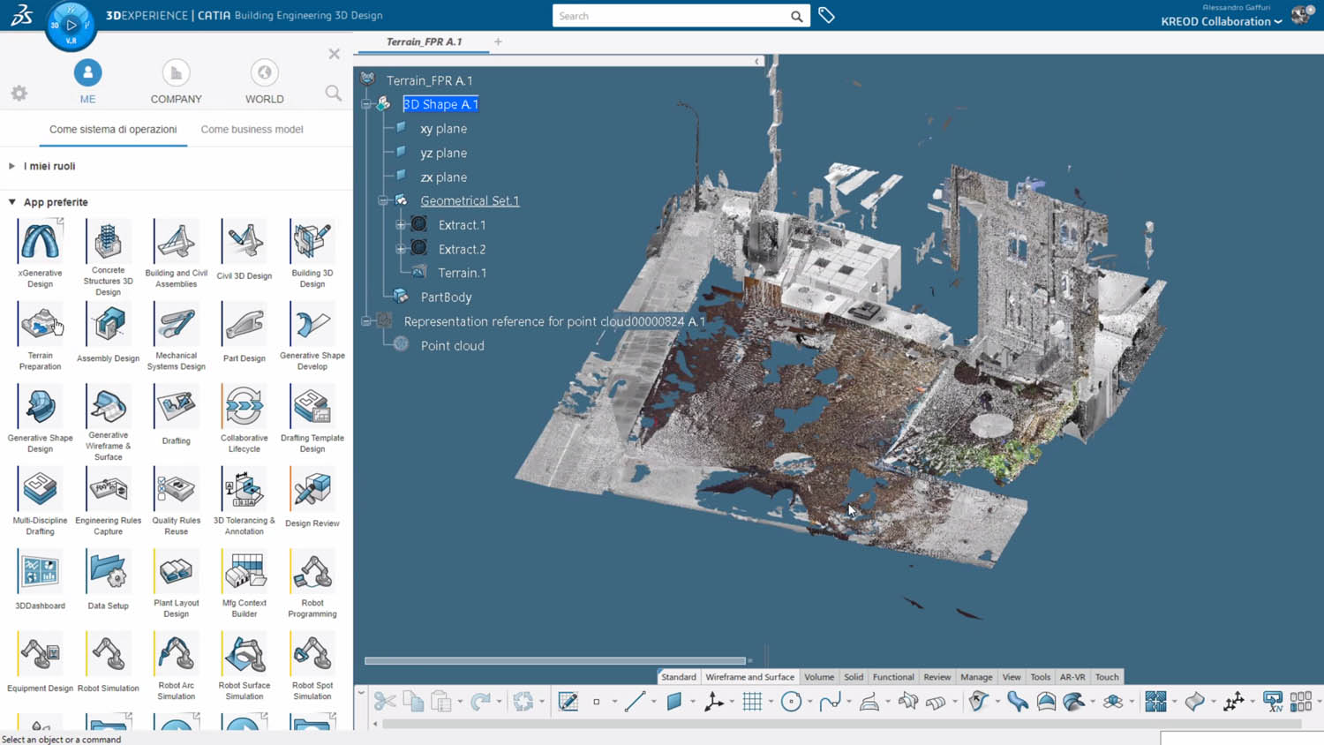Click the tree horizontal scrollbar
The height and width of the screenshot is (745, 1324).
[x=554, y=660]
